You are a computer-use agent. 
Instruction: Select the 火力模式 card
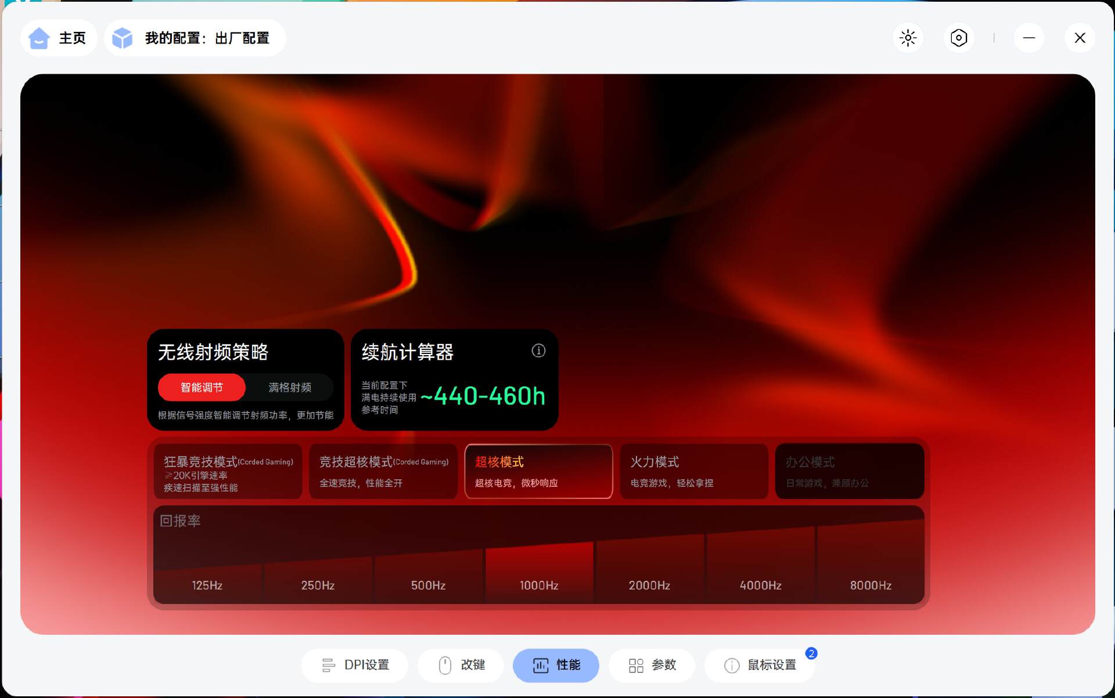pos(694,471)
